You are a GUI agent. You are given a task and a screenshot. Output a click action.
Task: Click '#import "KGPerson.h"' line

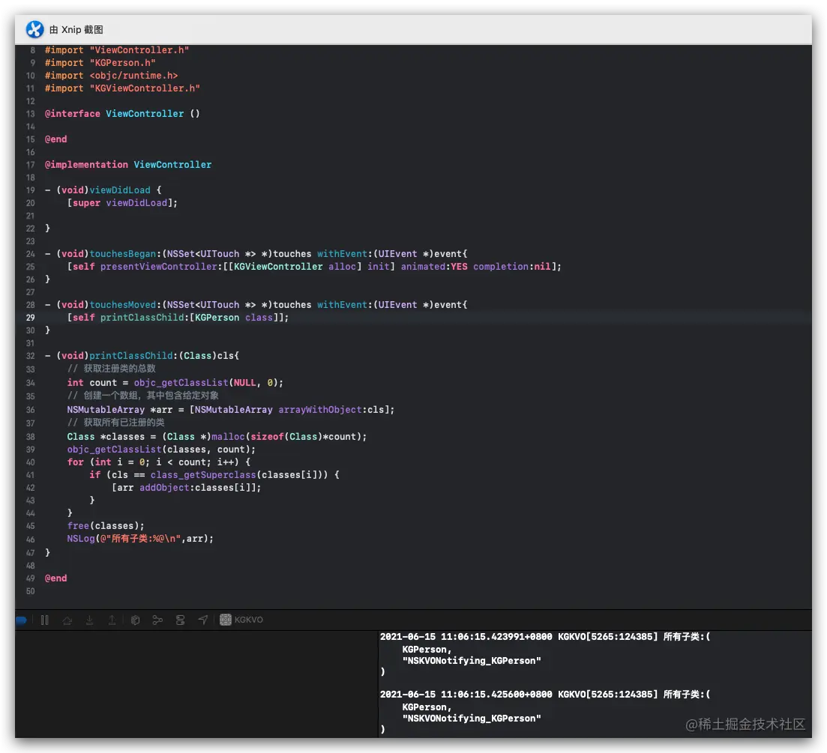pyautogui.click(x=100, y=63)
